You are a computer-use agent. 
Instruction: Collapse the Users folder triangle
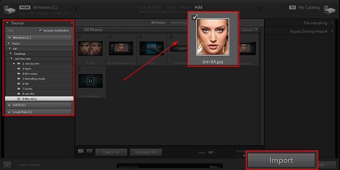point(9,43)
